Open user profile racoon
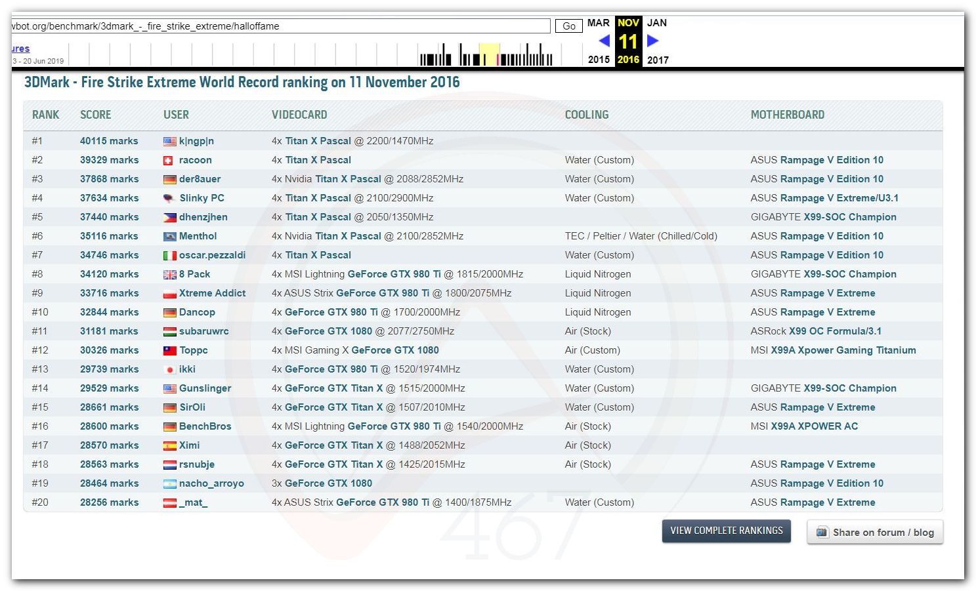Image resolution: width=976 pixels, height=591 pixels. 196,160
